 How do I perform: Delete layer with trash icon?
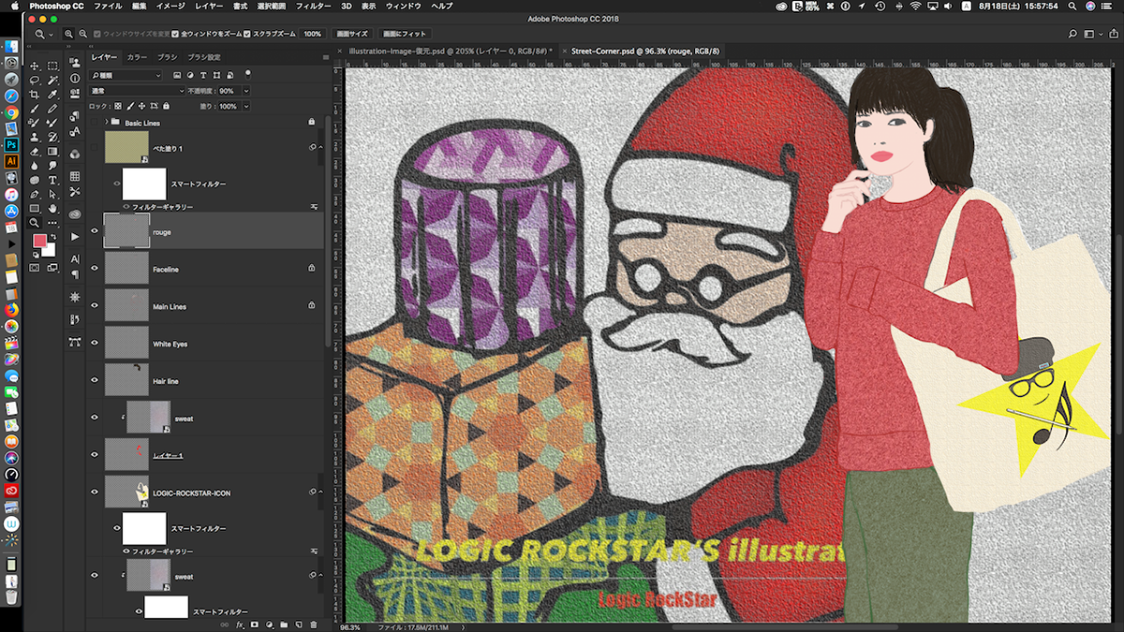[x=313, y=624]
